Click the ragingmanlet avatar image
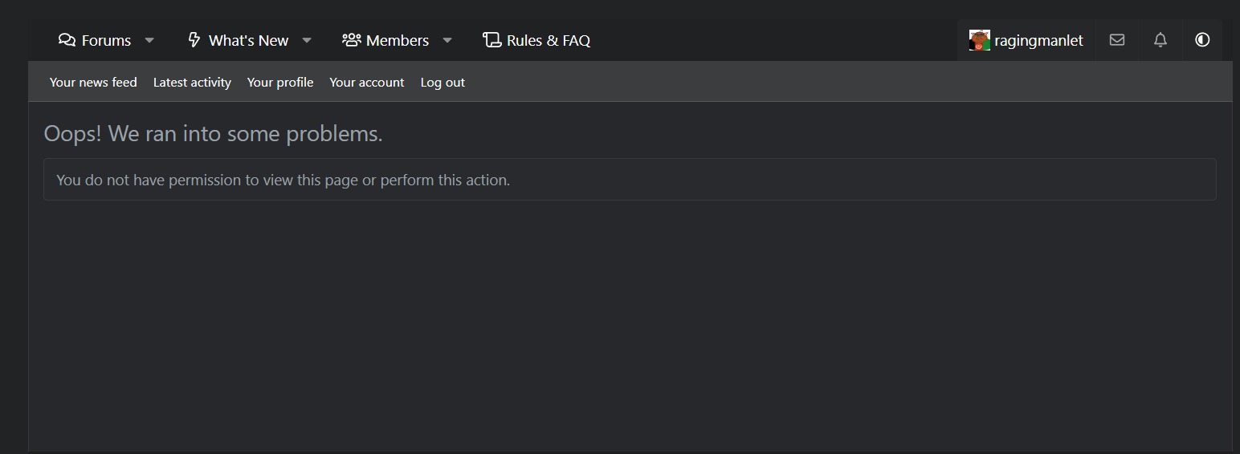 pyautogui.click(x=979, y=40)
